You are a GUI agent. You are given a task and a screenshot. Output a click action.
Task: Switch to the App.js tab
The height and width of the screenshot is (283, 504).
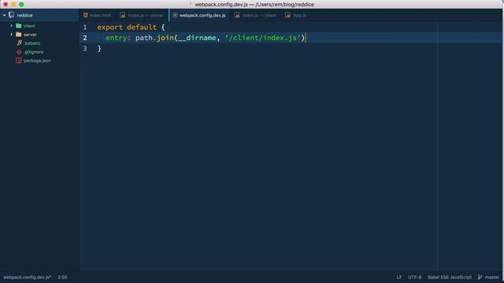(296, 15)
